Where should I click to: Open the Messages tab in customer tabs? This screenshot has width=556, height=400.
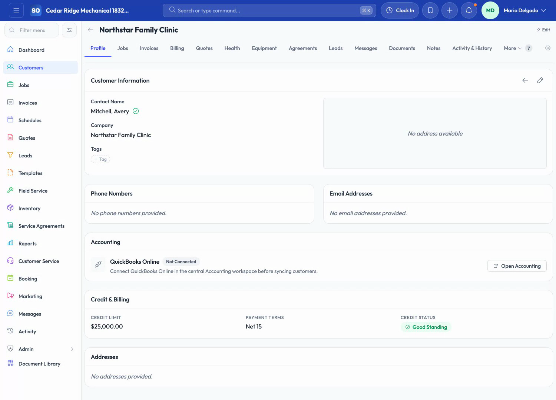pos(365,48)
